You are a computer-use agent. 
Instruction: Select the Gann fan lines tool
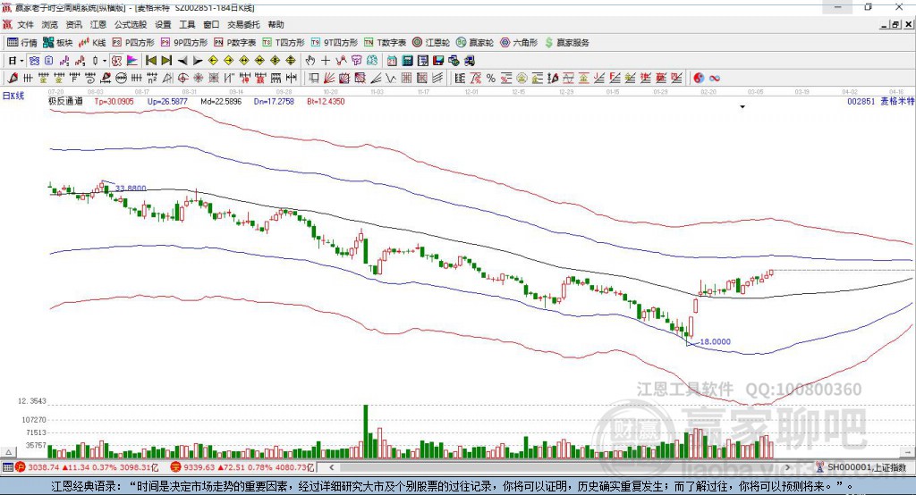(x=329, y=78)
